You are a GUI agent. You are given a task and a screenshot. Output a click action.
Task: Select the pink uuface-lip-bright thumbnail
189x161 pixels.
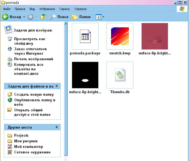pyautogui.click(x=155, y=36)
